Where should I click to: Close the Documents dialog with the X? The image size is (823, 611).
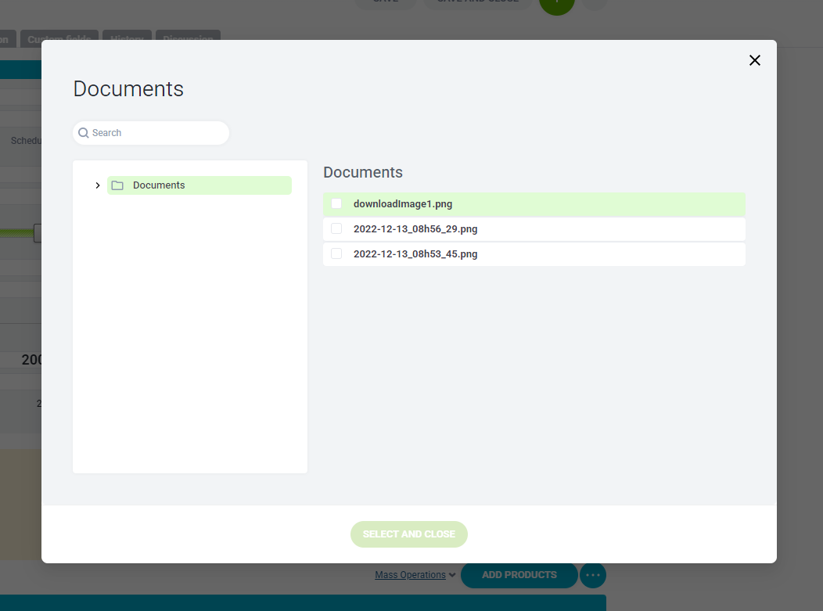(x=754, y=60)
